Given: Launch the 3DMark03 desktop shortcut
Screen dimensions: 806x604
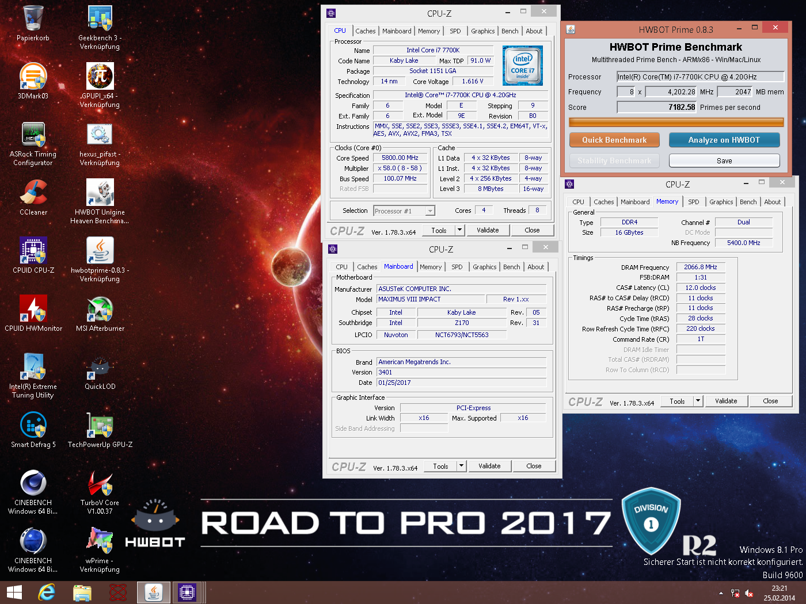Looking at the screenshot, I should tap(33, 77).
